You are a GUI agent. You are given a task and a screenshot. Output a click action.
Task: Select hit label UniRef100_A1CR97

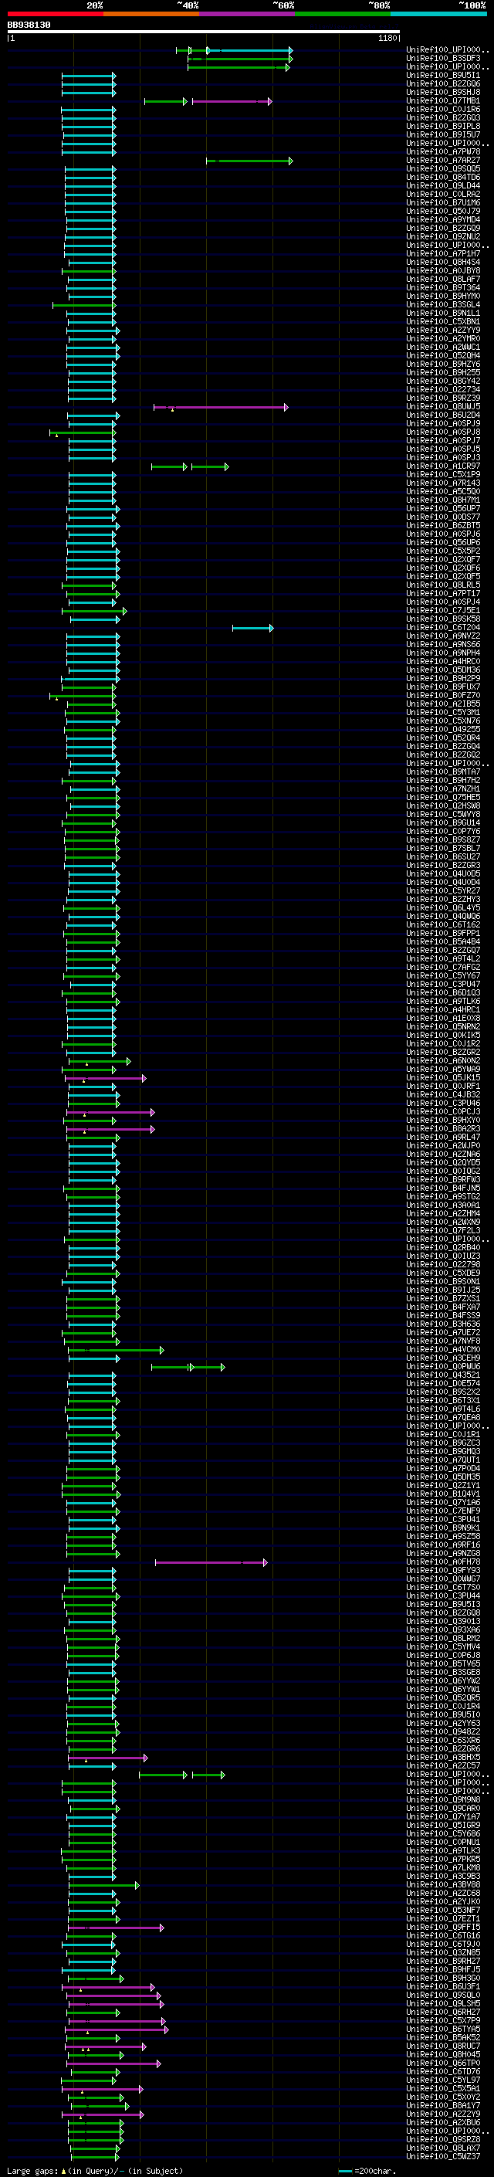(x=443, y=466)
